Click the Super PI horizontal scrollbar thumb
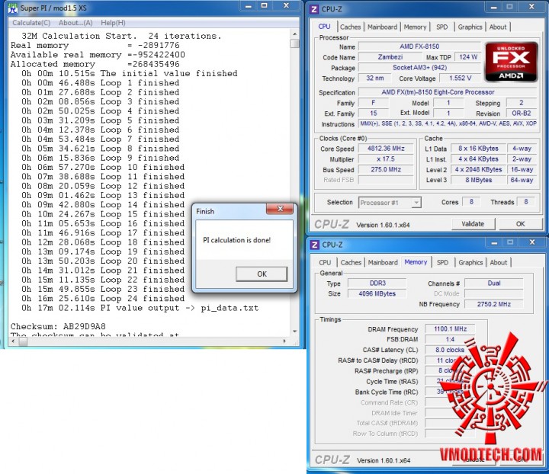 23,341
